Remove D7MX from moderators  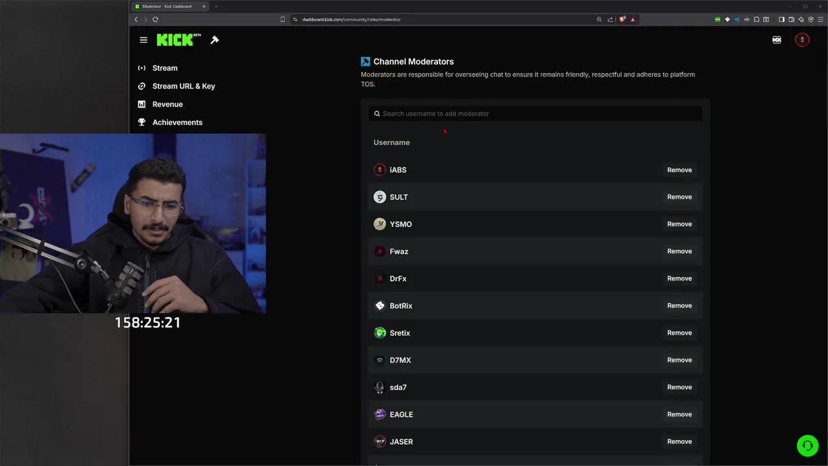pyautogui.click(x=679, y=360)
